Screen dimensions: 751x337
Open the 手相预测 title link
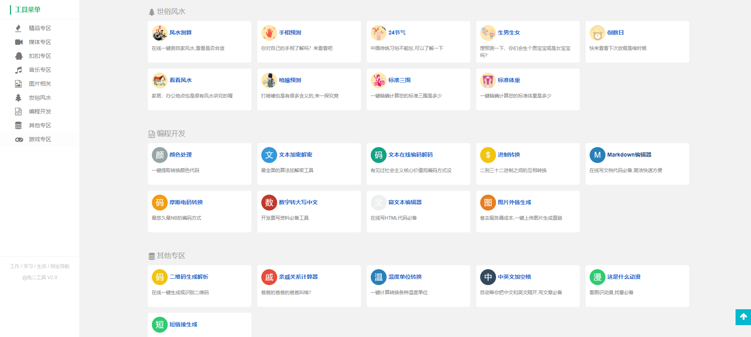click(290, 33)
